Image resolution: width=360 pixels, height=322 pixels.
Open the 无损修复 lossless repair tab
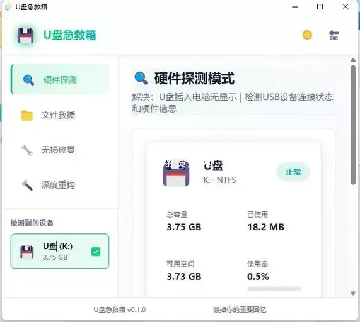click(x=60, y=150)
